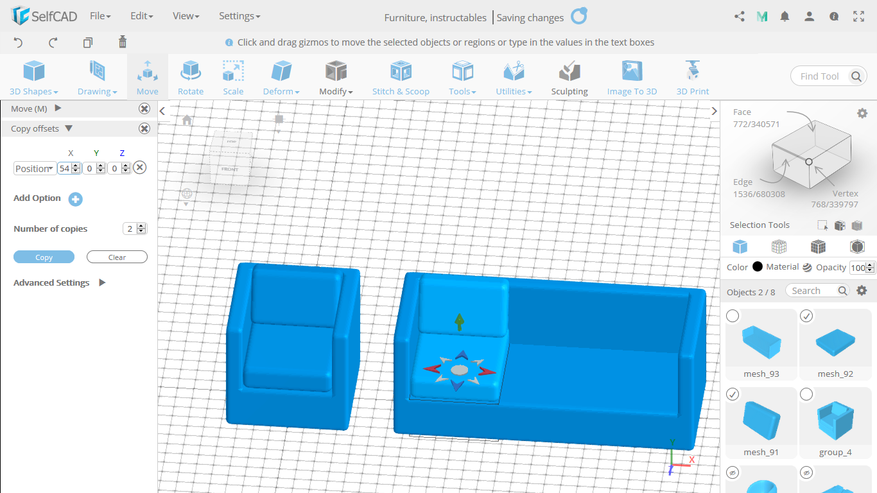Open the Sculpting tool
The image size is (877, 493).
(x=569, y=77)
